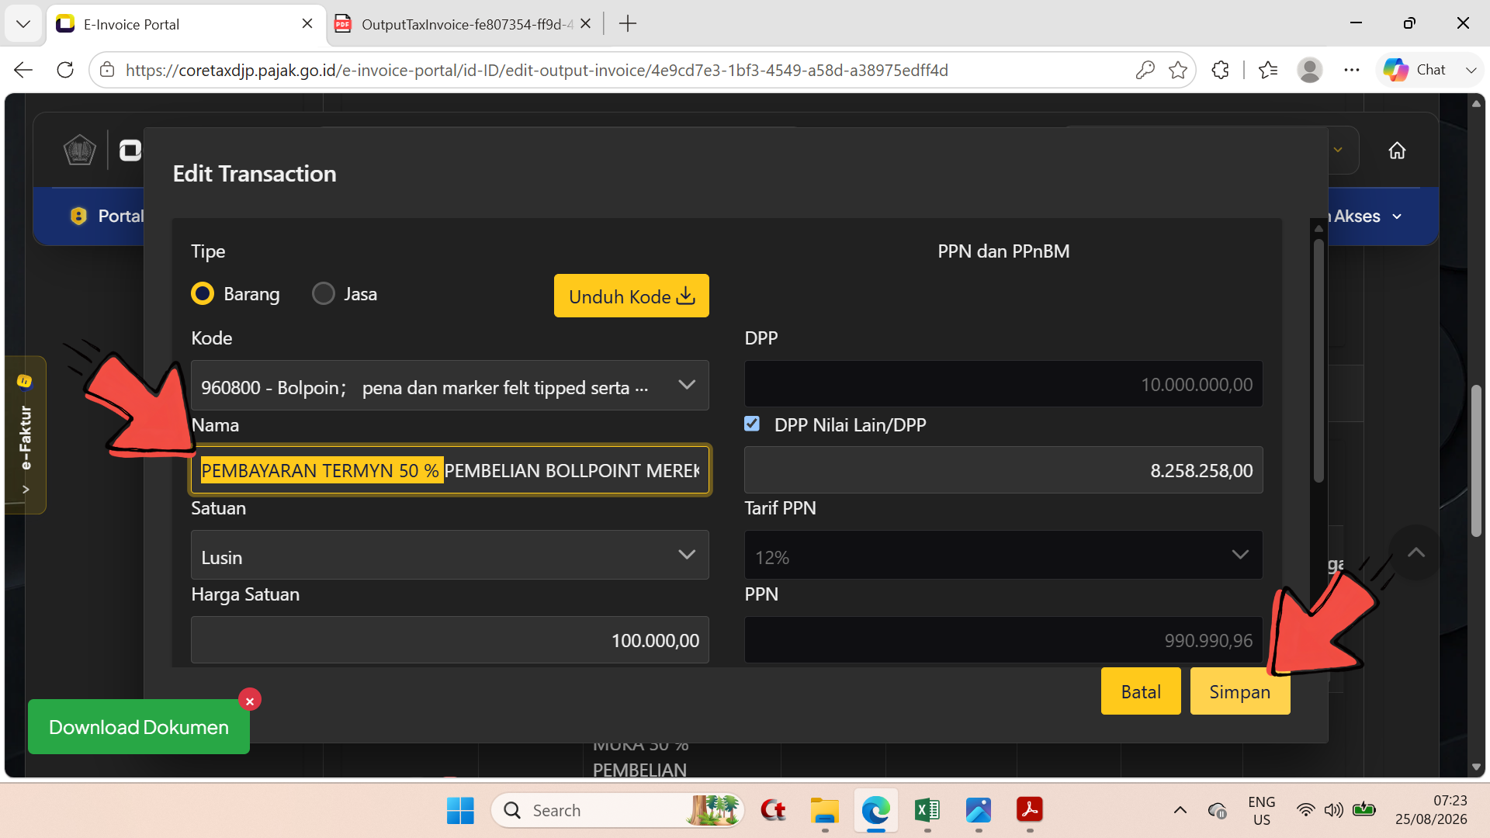Bookmark the page with star icon
Viewport: 1490px width, 838px height.
(x=1178, y=70)
